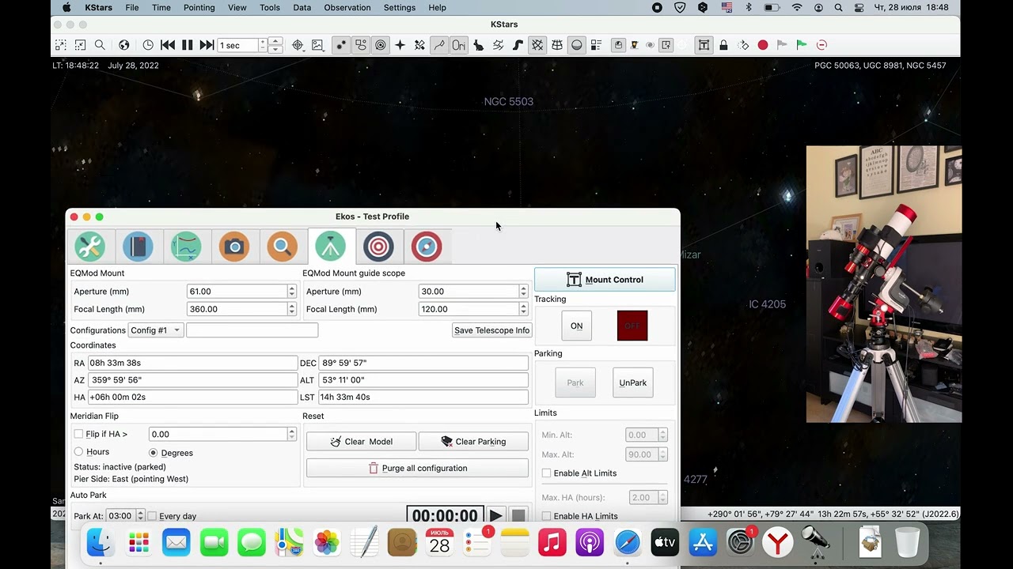This screenshot has width=1013, height=569.
Task: Click the zoom-out icon in KStars toolbar
Action: (x=80, y=45)
